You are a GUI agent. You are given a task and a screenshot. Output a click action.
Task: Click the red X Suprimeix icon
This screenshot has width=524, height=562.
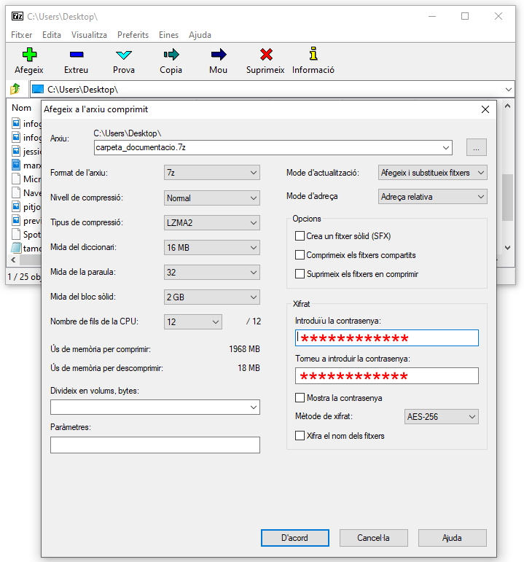pos(266,55)
